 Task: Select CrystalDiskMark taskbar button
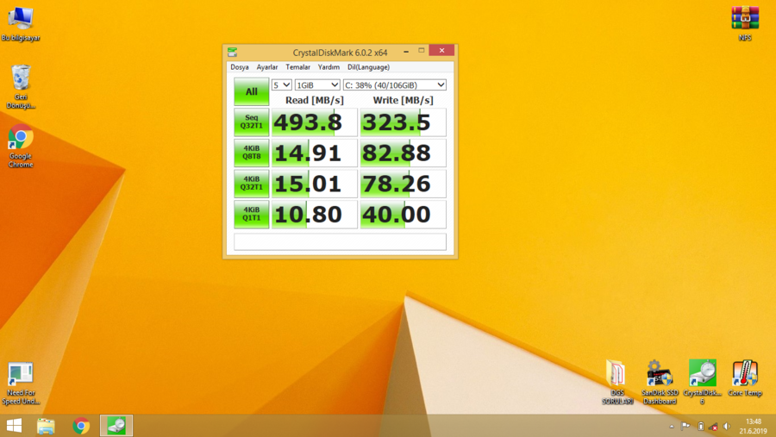116,426
